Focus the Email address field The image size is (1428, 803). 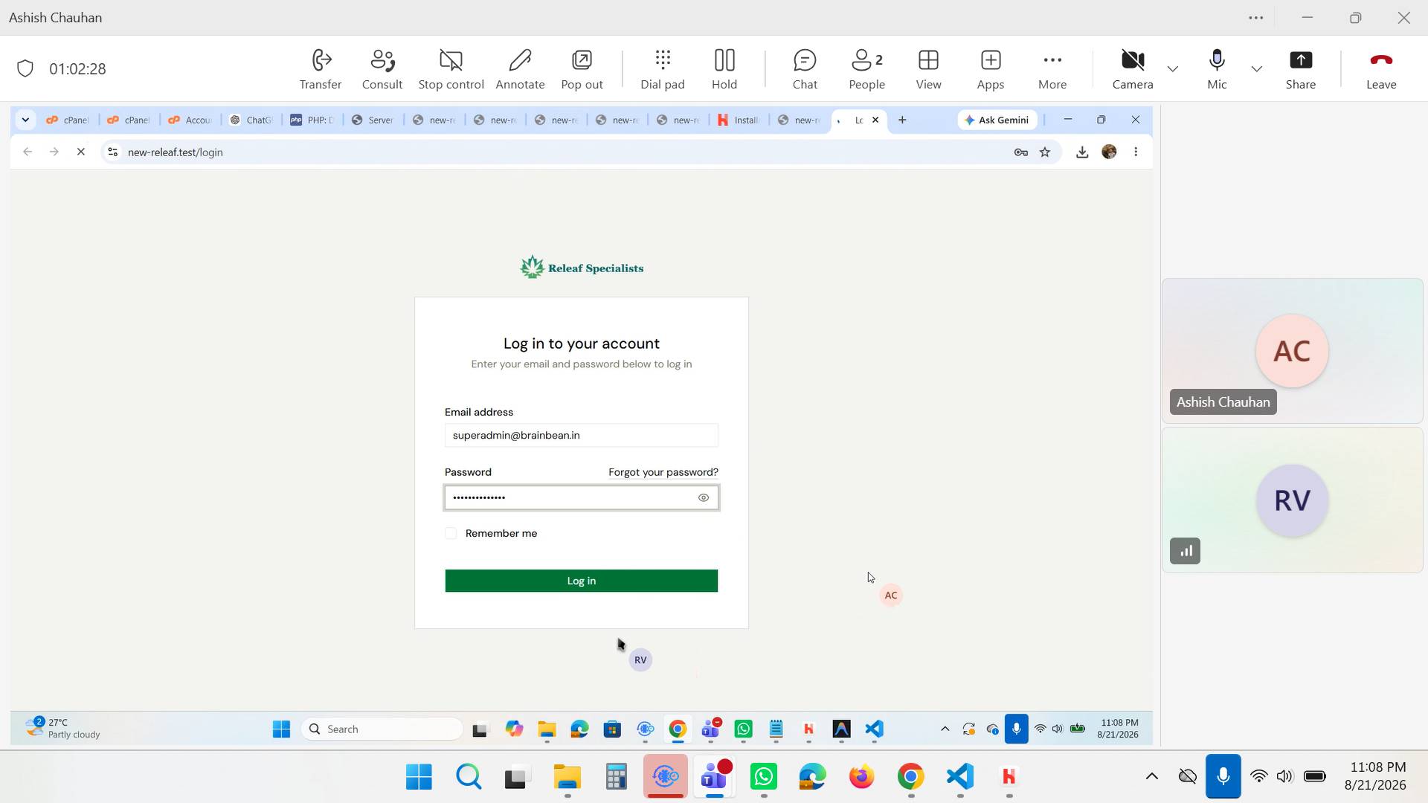coord(582,436)
